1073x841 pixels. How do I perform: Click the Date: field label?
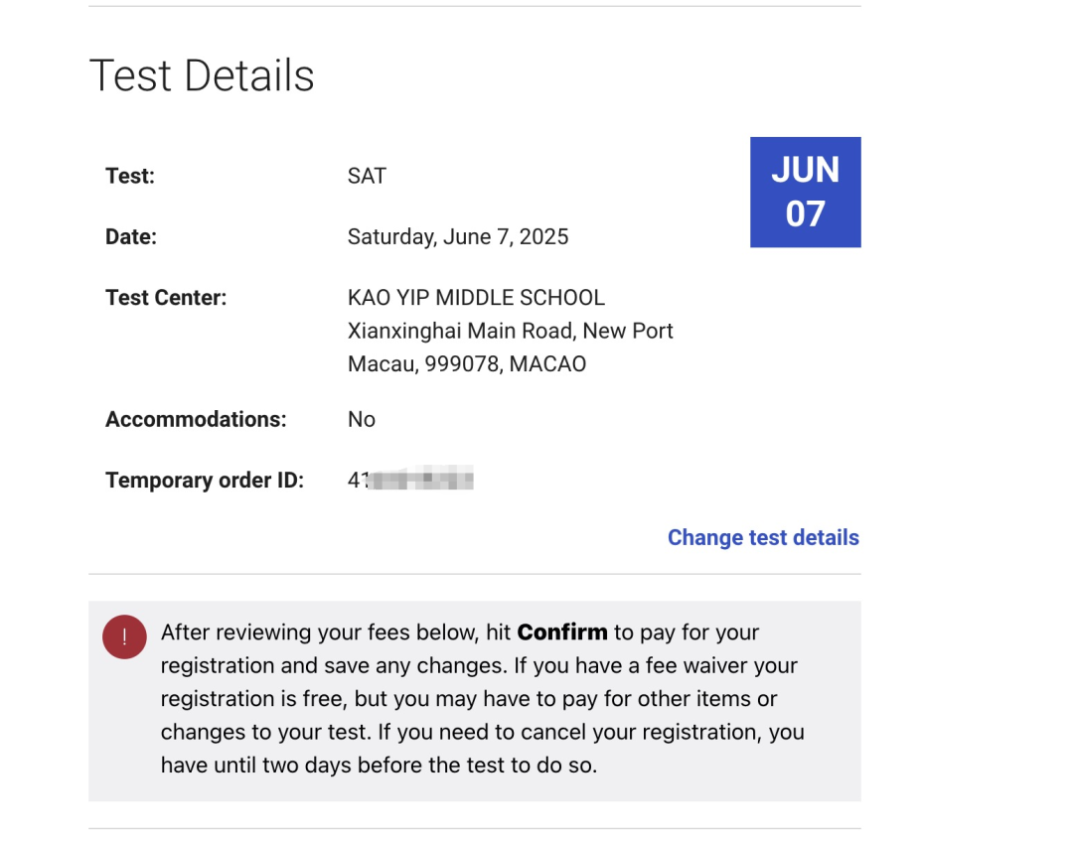click(131, 236)
